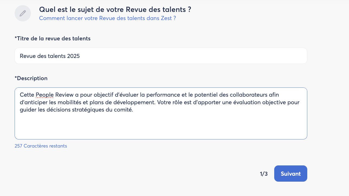Place cursor on word "collaborateurs" in description
This screenshot has height=196, width=349.
coord(247,95)
